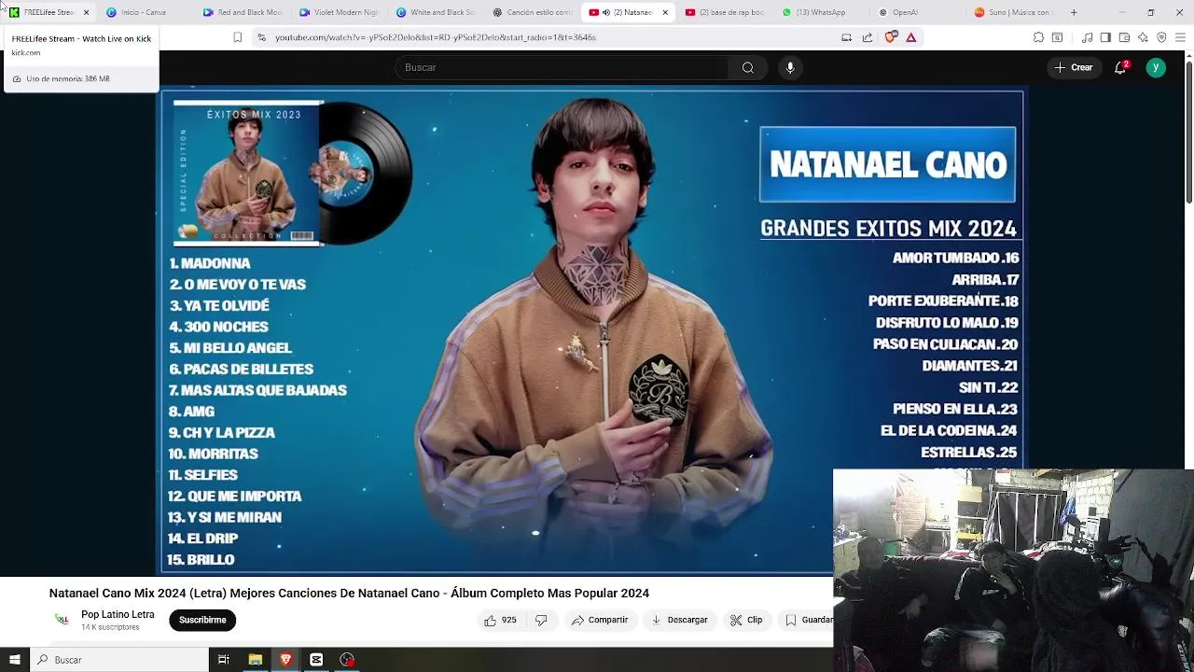Click the Brave VPN shield icon
Image resolution: width=1194 pixels, height=672 pixels.
pos(1161,37)
